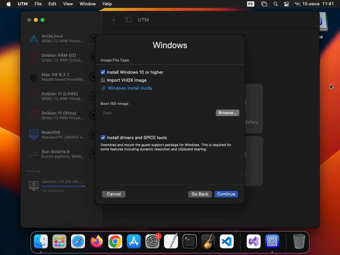The height and width of the screenshot is (255, 340).
Task: Open the UTM application menu
Action: pos(23,4)
